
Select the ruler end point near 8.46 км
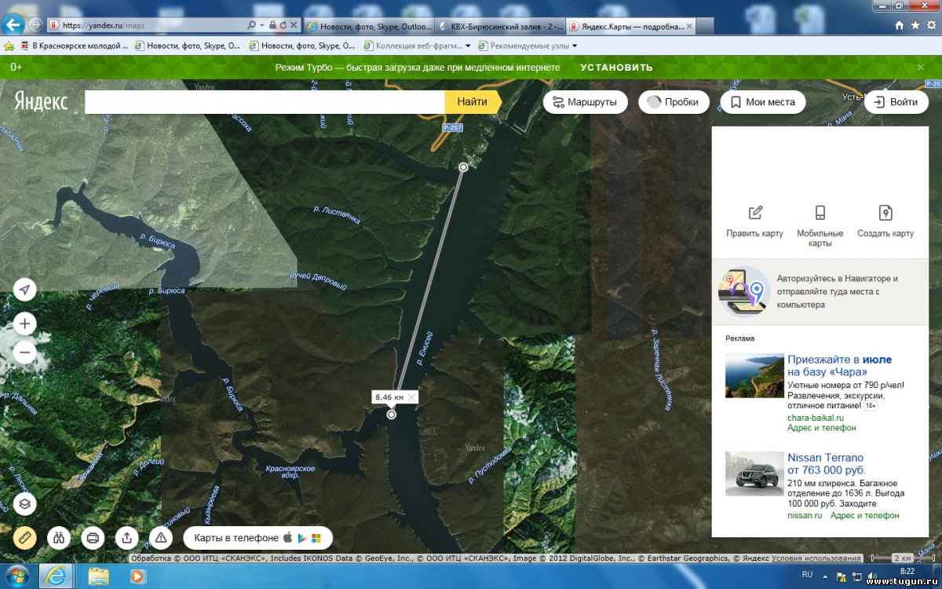[x=392, y=415]
